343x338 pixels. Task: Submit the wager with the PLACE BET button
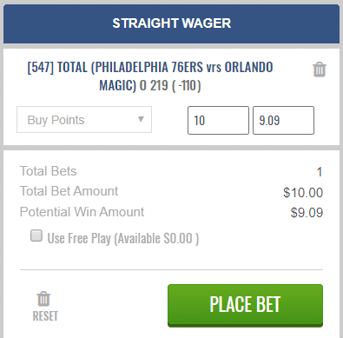[245, 306]
